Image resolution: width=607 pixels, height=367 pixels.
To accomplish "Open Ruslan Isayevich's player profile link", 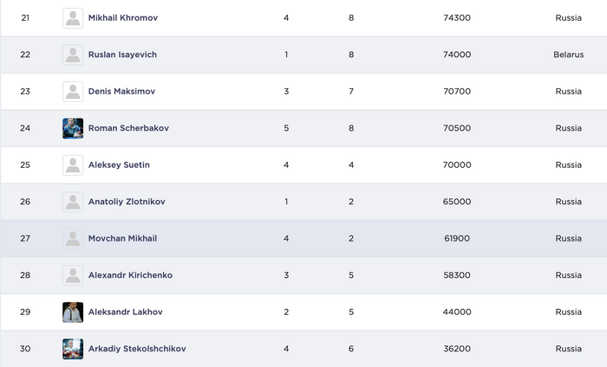I will pos(122,55).
